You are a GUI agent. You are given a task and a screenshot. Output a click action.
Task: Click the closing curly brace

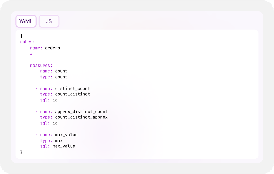[x=21, y=152]
